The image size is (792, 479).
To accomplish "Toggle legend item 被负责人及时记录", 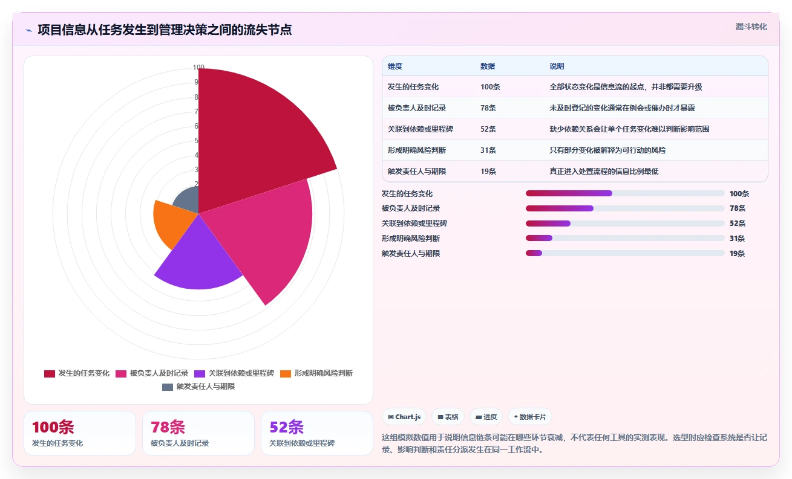I will pyautogui.click(x=152, y=373).
